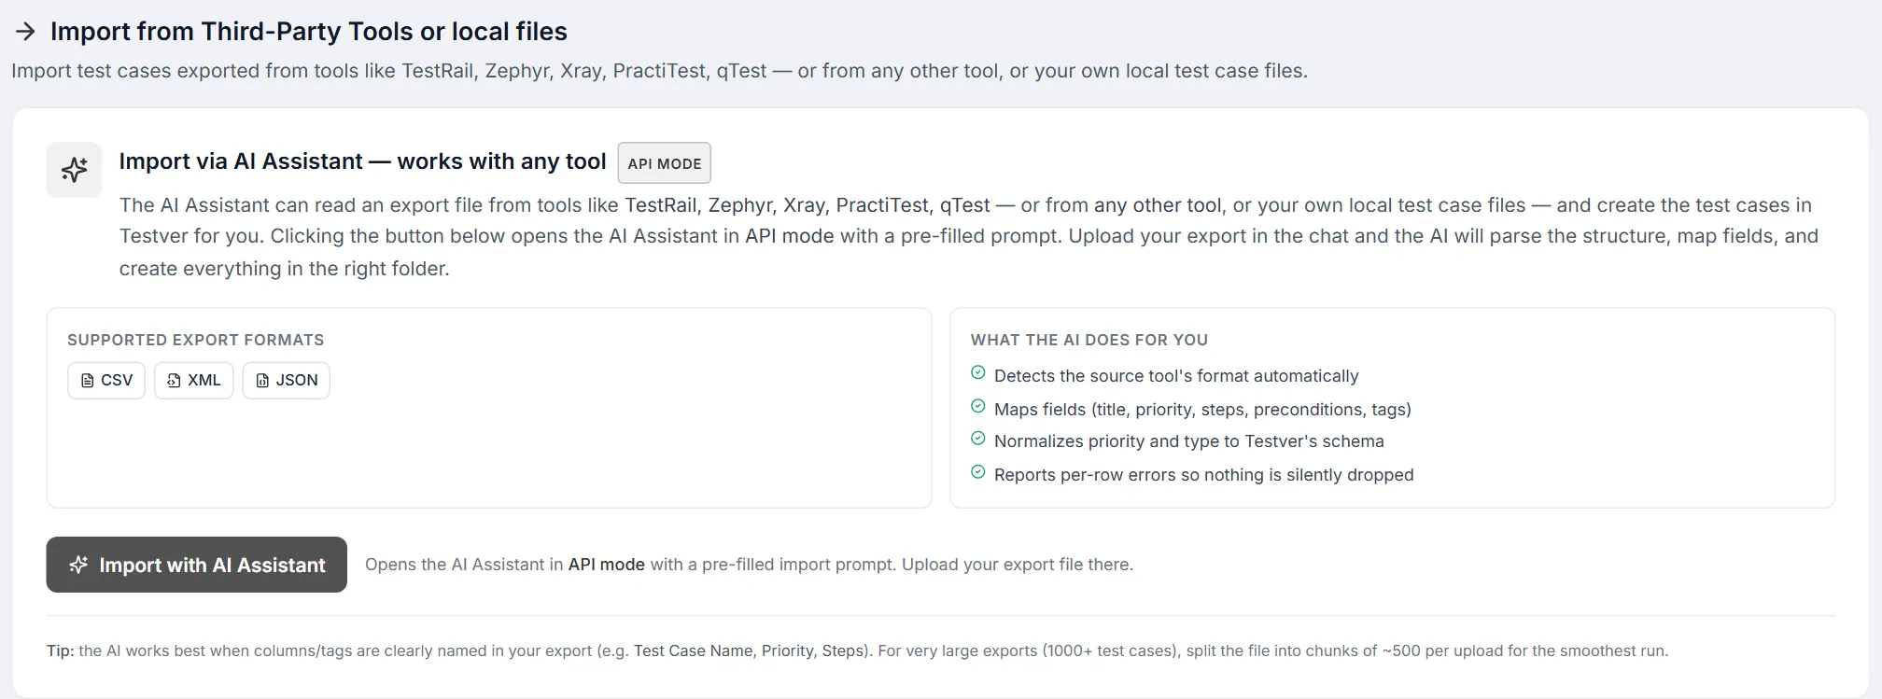
Task: Click the JSON file icon
Action: pos(262,381)
